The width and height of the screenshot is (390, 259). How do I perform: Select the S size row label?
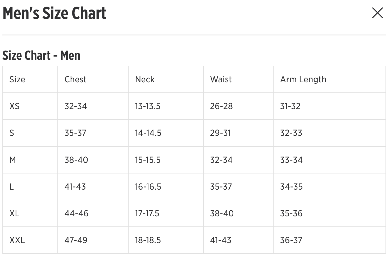click(12, 133)
